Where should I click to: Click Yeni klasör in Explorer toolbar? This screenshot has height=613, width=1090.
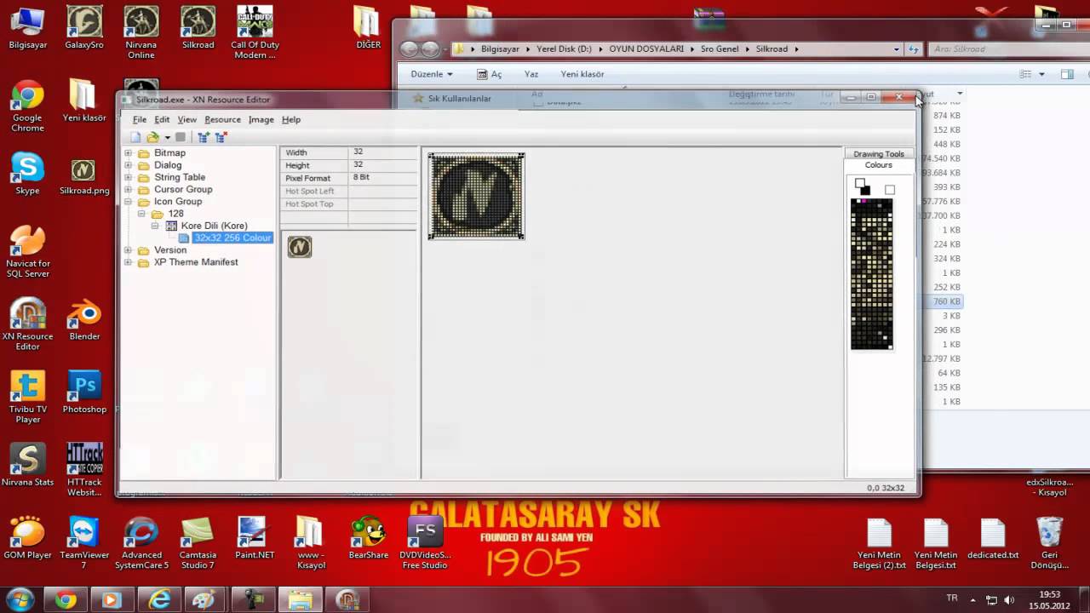point(582,74)
